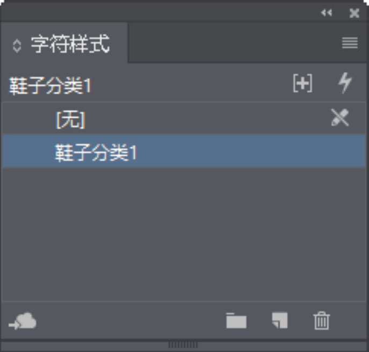Image resolution: width=369 pixels, height=352 pixels.
Task: Click empty area below style list
Action: (184, 233)
